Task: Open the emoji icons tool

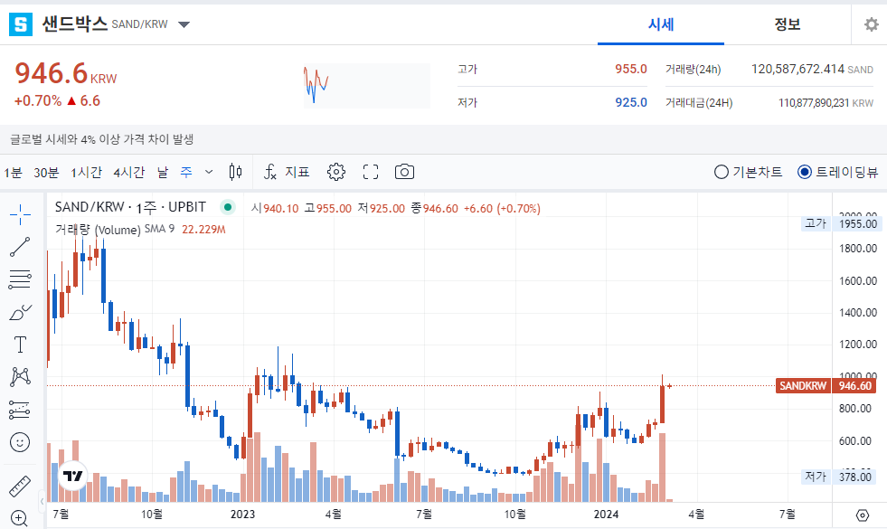Action: pos(21,442)
